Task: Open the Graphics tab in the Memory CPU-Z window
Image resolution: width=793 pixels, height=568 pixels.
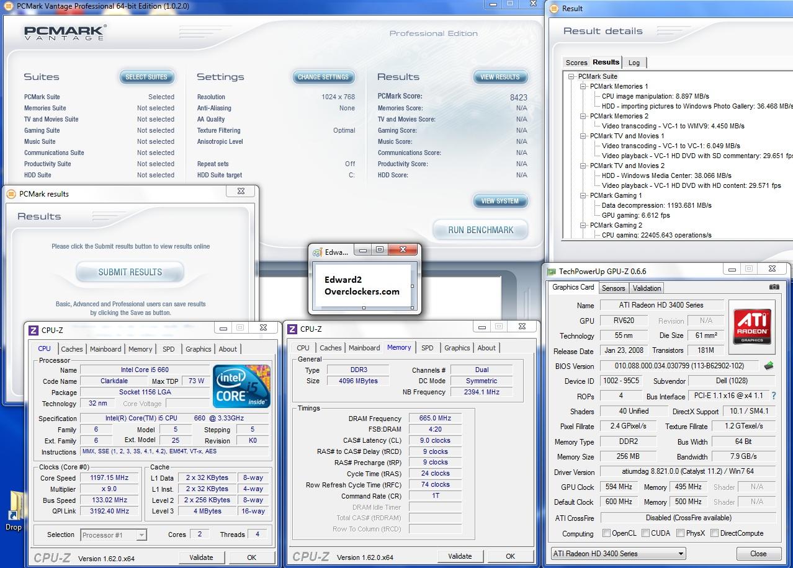Action: [x=457, y=348]
